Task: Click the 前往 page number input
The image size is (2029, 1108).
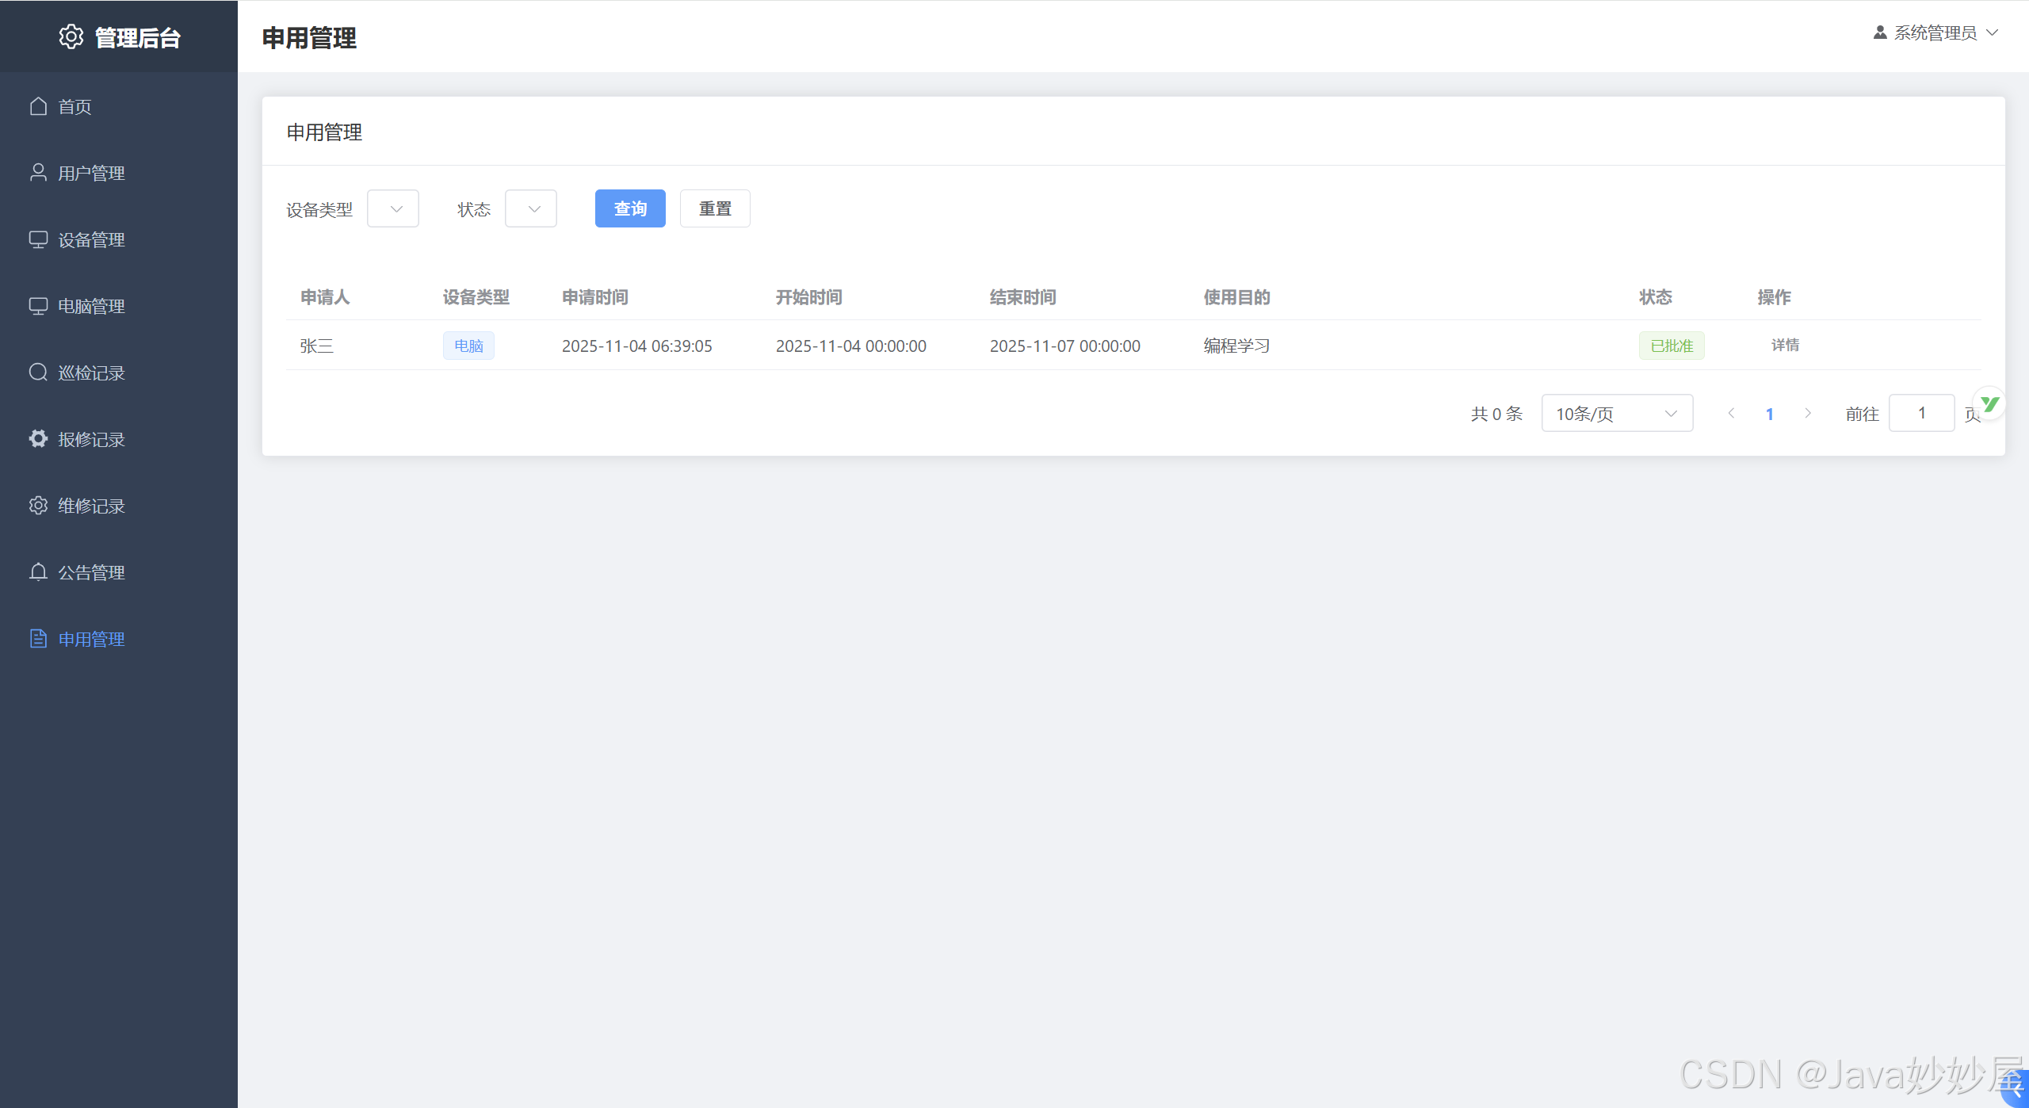Action: tap(1921, 413)
